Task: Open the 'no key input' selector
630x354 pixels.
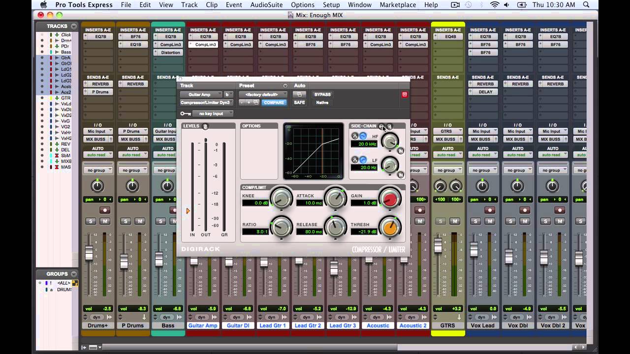Action: pos(213,114)
